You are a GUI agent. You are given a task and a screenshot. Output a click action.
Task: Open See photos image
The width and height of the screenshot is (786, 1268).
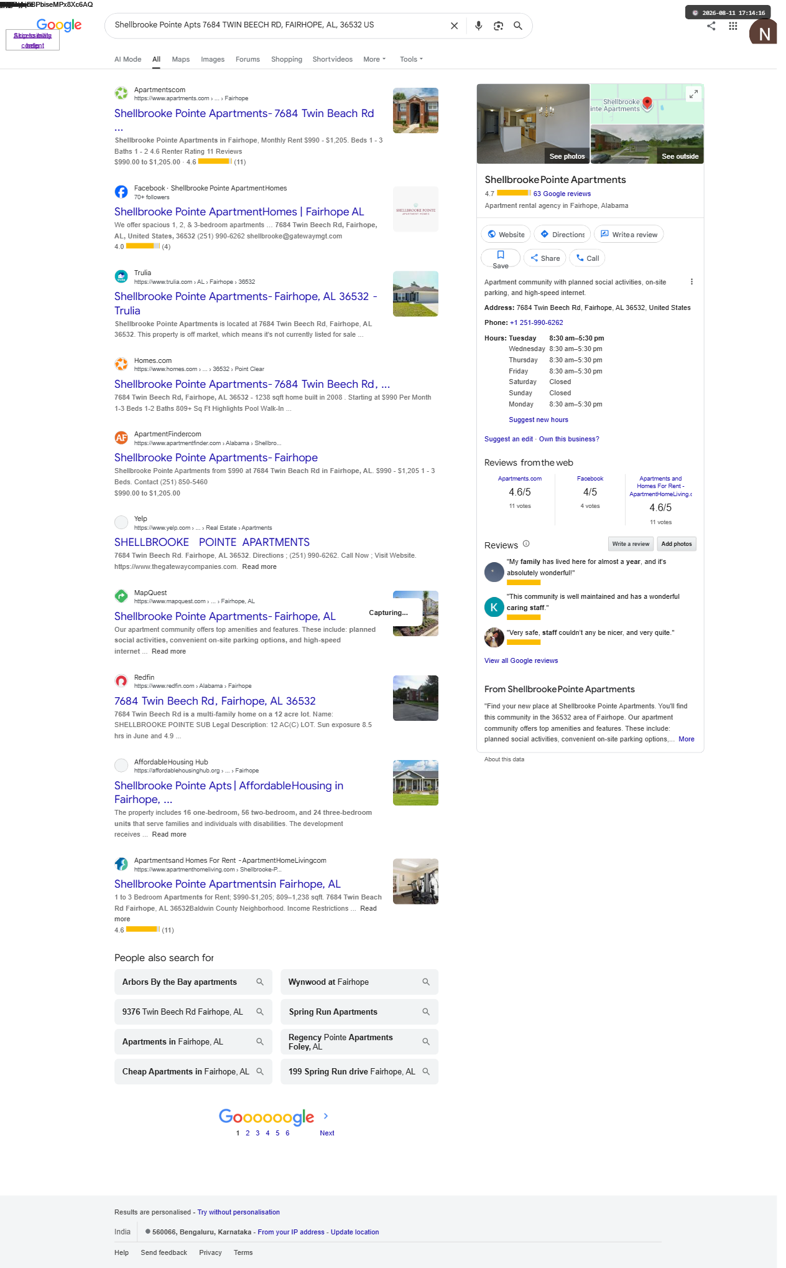point(533,124)
